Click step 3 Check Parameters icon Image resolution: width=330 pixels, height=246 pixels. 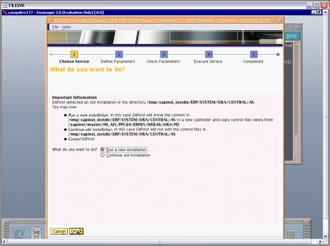pos(163,54)
